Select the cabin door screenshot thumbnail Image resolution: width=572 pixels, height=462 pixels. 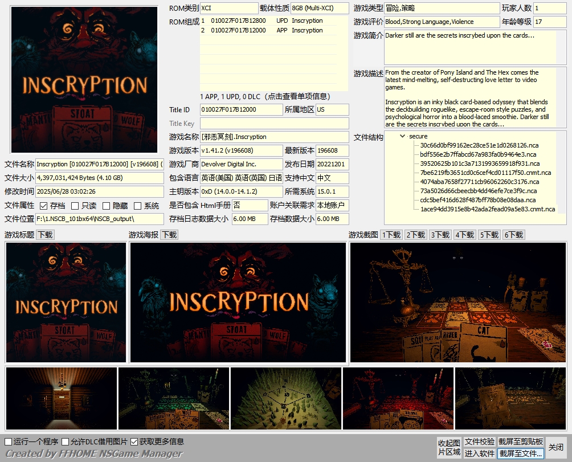click(61, 398)
